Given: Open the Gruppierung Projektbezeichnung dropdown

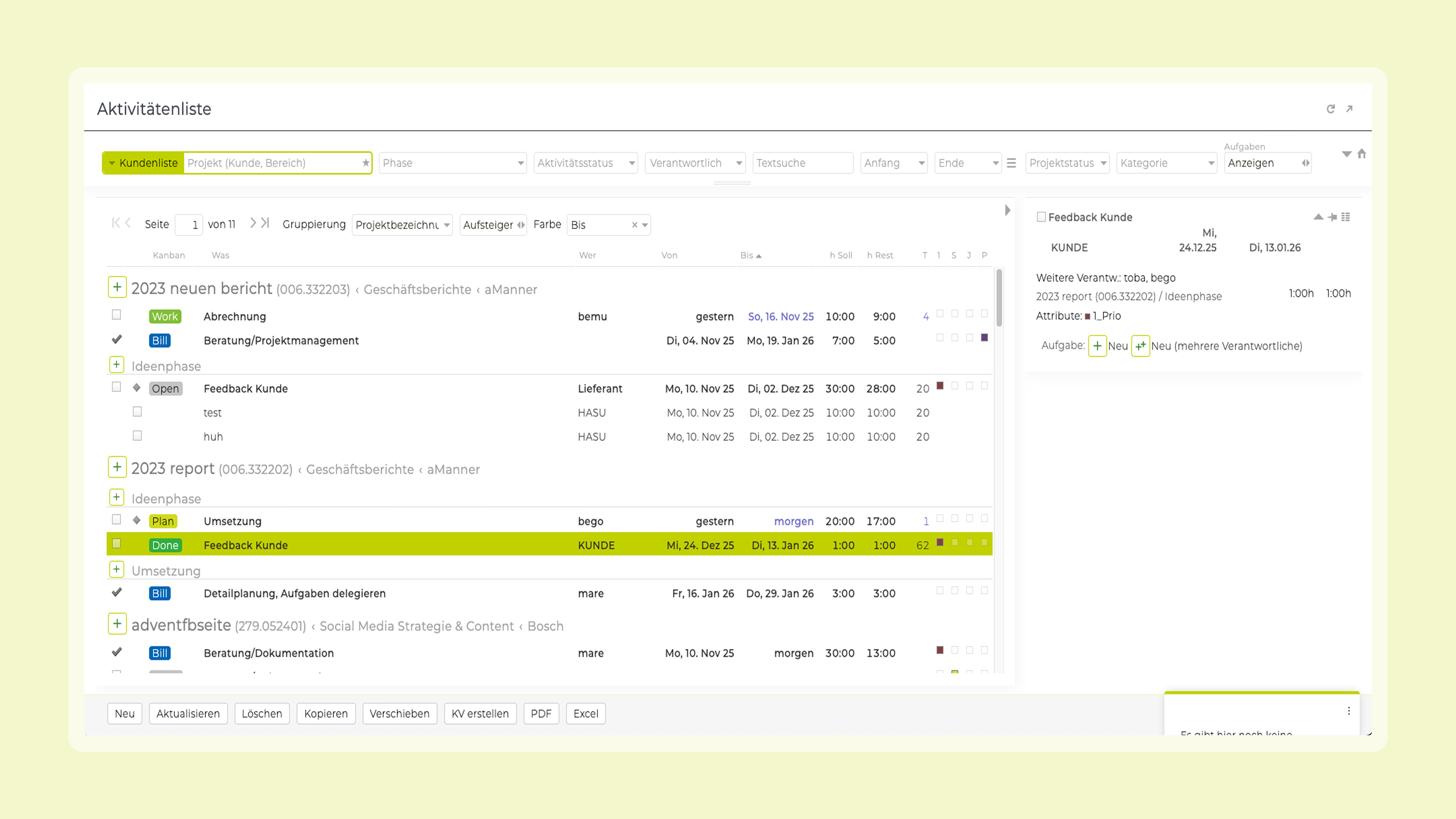Looking at the screenshot, I should click(402, 225).
